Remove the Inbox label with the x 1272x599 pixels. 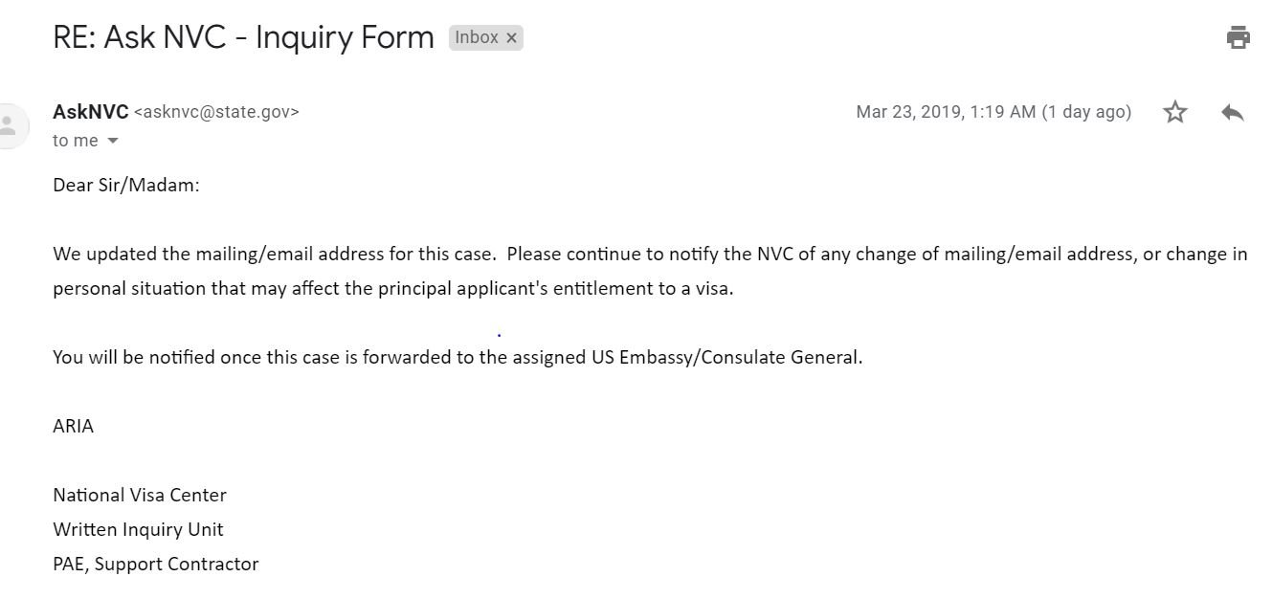point(512,38)
